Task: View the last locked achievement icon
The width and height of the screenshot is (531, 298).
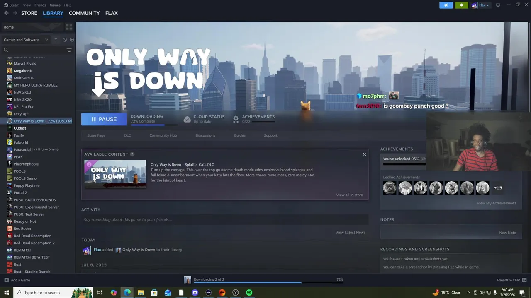Action: click(482, 188)
